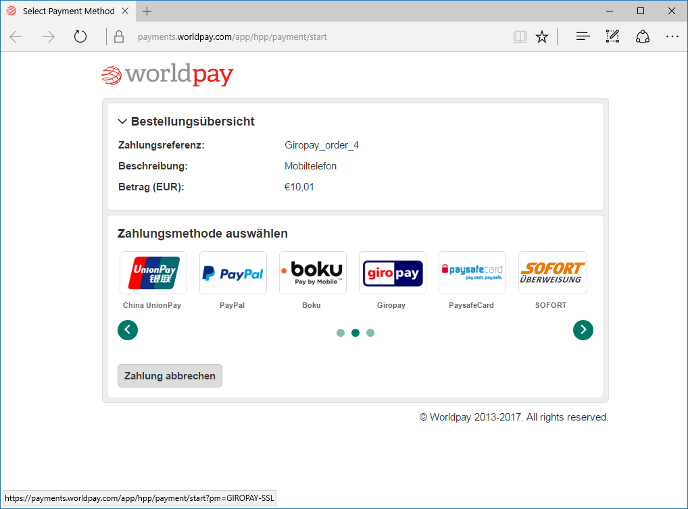
Task: Switch to the Select Payment Method tab
Action: click(x=68, y=11)
